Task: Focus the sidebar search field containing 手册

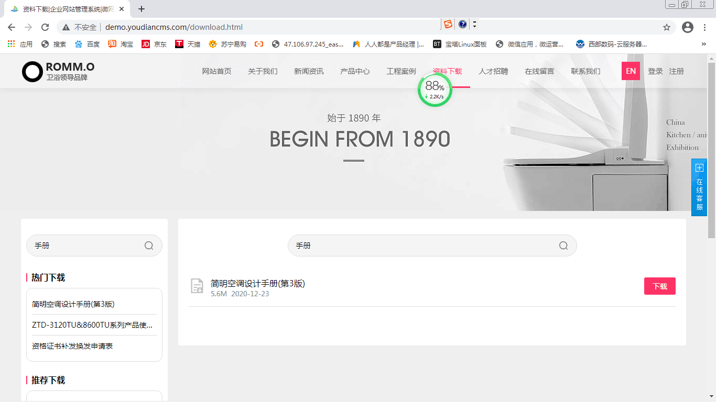Action: (x=94, y=245)
